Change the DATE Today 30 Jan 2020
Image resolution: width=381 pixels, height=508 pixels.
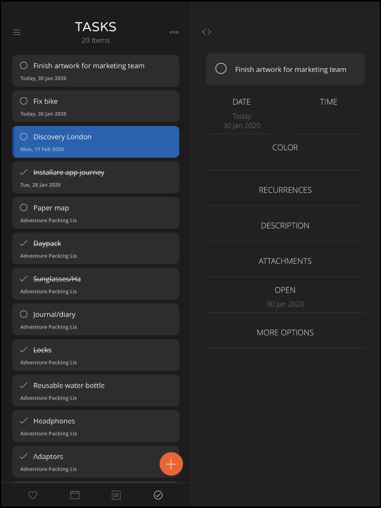[242, 113]
